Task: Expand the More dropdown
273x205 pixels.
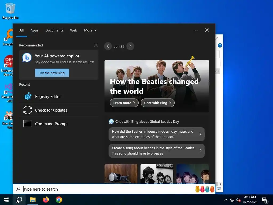Action: [x=90, y=30]
